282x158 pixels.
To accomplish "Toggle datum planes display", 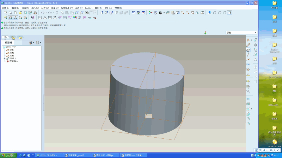I will [11, 18].
